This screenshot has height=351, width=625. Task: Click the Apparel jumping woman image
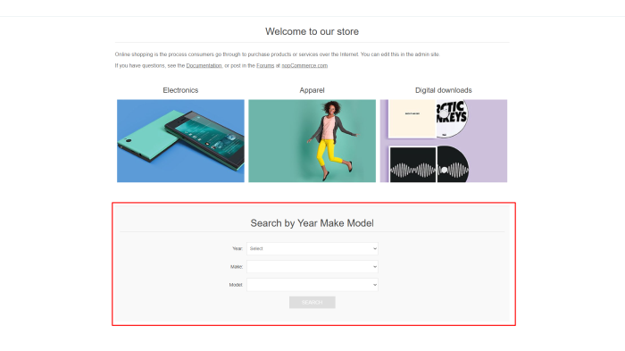[x=312, y=141]
